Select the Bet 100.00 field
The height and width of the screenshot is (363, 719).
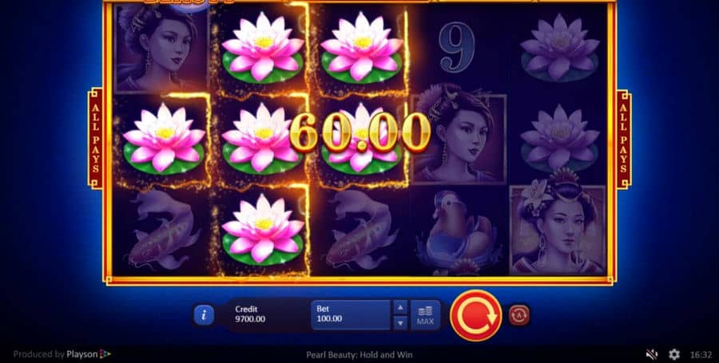coord(351,315)
